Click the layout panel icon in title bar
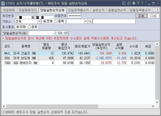The image size is (161, 116). [124, 4]
